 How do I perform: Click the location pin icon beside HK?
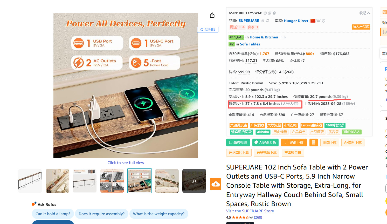click(323, 21)
